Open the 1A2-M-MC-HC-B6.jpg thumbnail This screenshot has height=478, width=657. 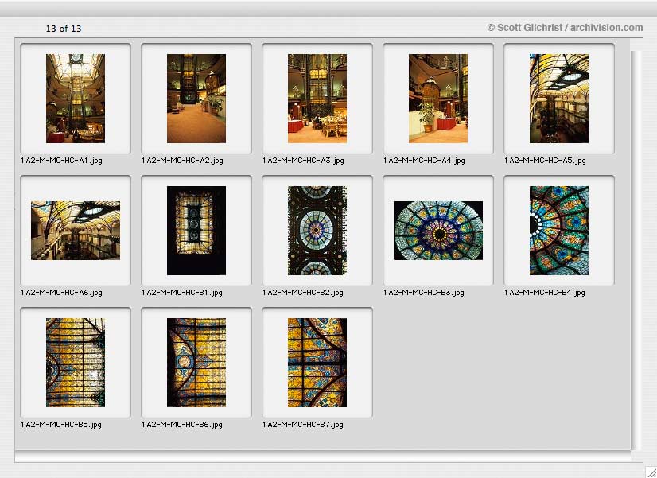[196, 363]
